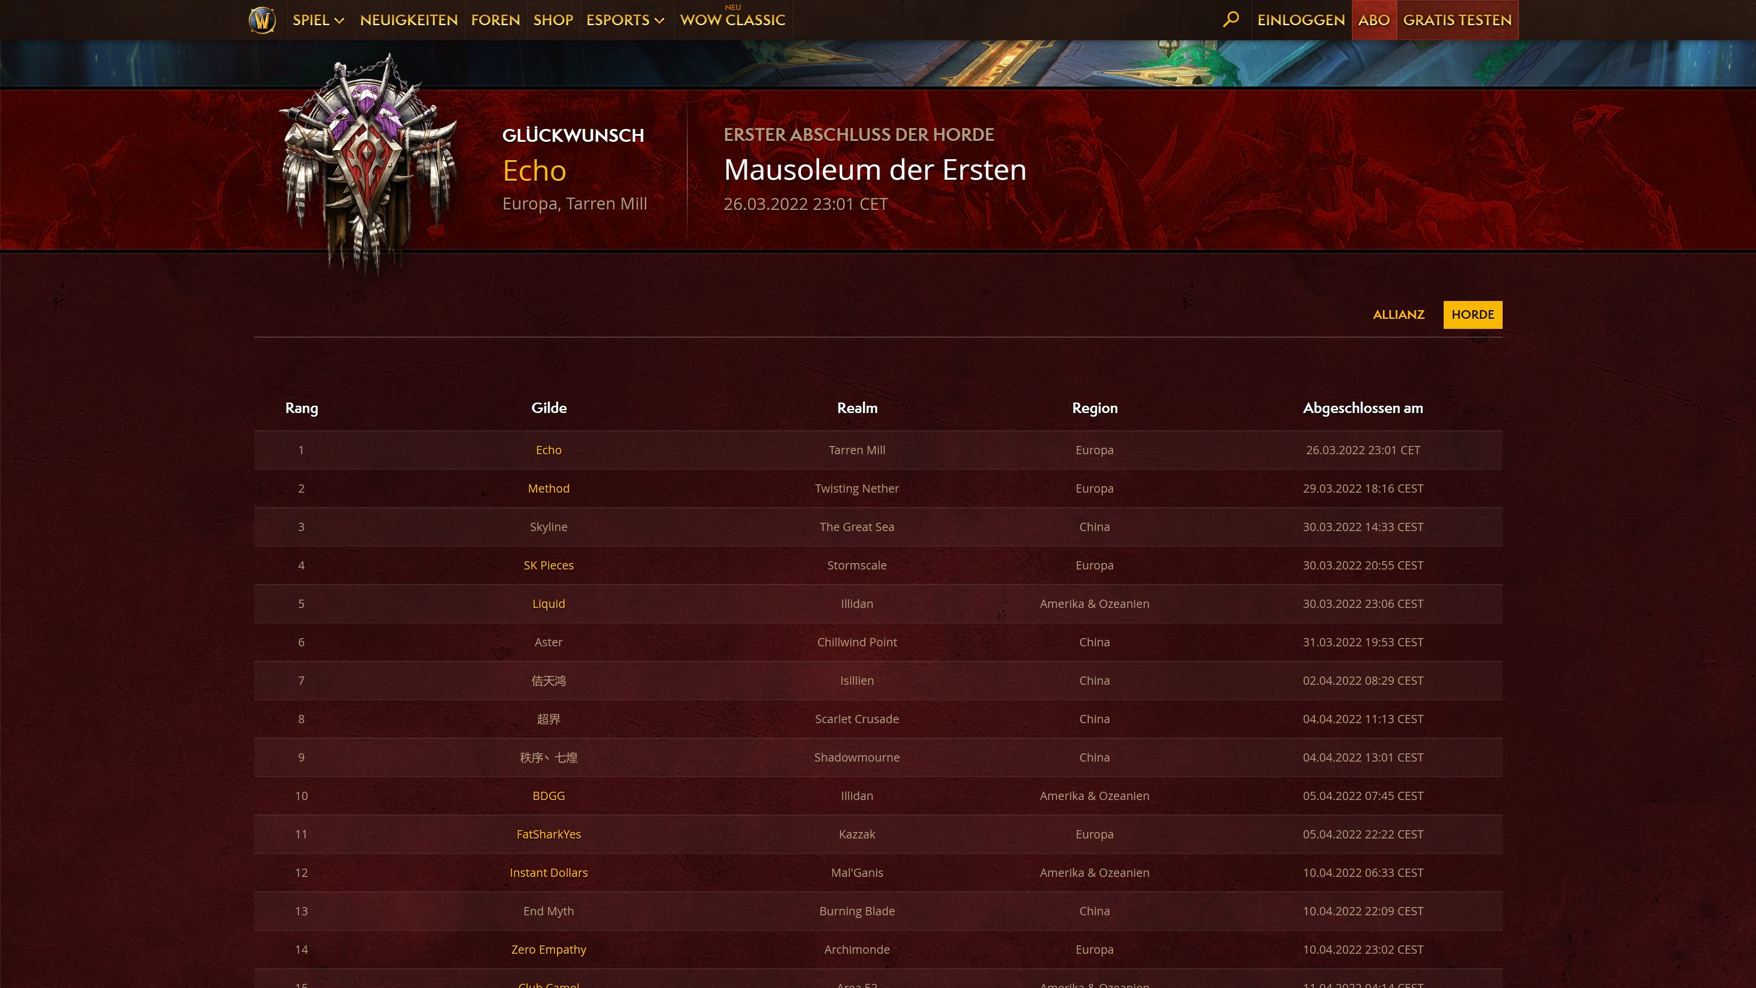Go to the FOREN page
The image size is (1756, 988).
click(x=496, y=20)
